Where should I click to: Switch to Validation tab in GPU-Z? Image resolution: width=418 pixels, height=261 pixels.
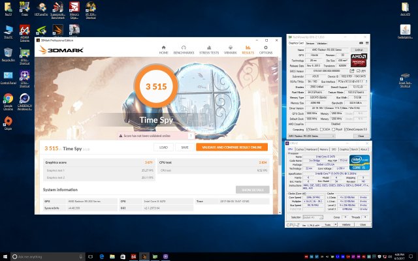click(x=322, y=43)
